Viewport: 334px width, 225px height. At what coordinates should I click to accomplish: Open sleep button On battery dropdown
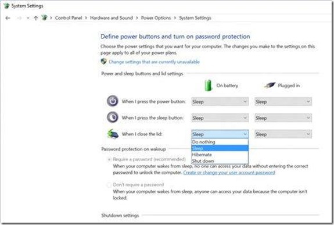pyautogui.click(x=220, y=118)
